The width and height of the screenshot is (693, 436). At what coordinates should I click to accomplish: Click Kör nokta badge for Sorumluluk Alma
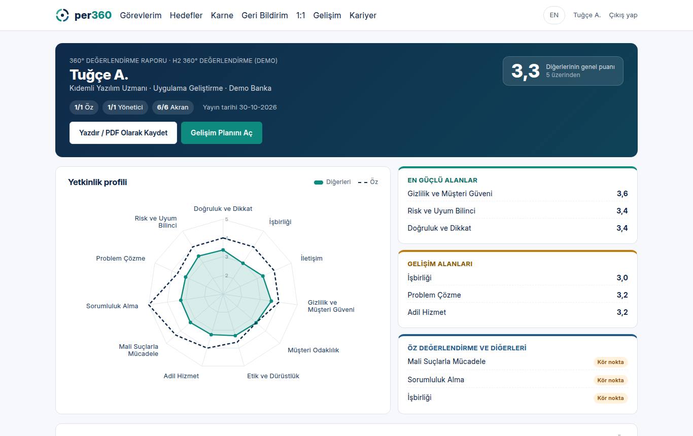click(x=610, y=380)
